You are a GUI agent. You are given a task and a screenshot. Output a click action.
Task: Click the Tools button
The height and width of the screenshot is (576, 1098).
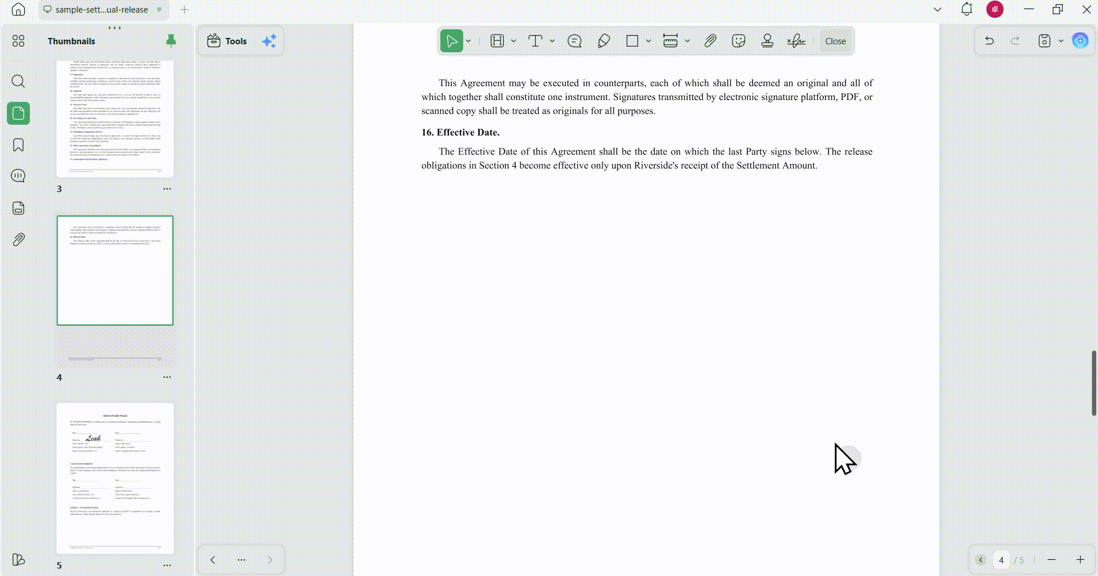tap(227, 41)
